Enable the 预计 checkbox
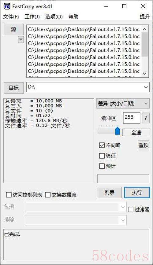Viewport: 153px width, 265px height. 102,166
